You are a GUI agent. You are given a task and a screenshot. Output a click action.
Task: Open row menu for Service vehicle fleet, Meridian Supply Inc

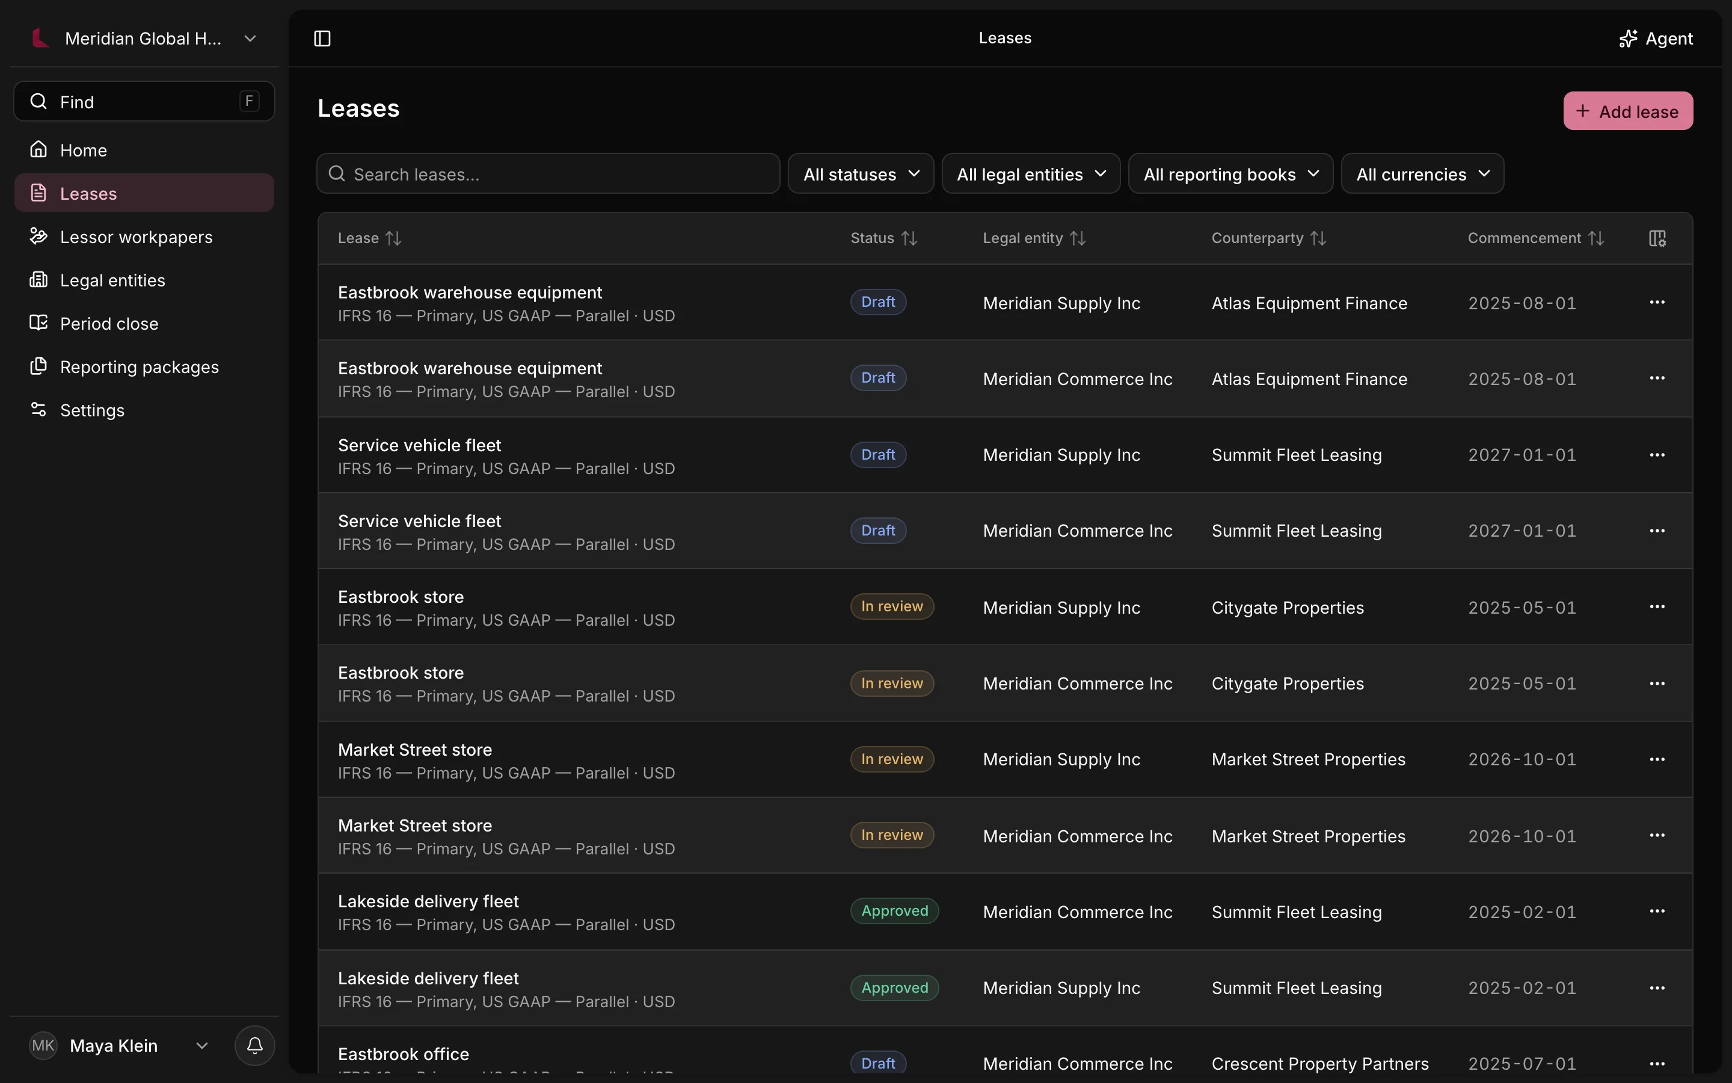1657,455
